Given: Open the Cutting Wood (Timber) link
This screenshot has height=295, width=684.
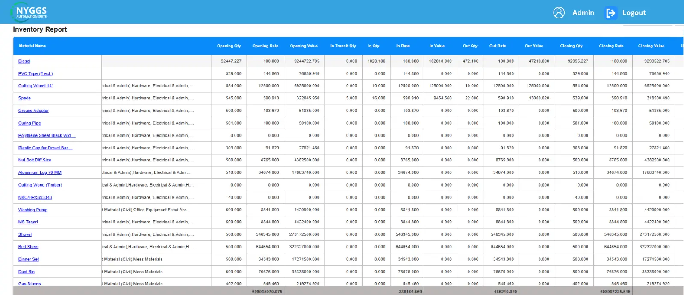Looking at the screenshot, I should (x=40, y=185).
